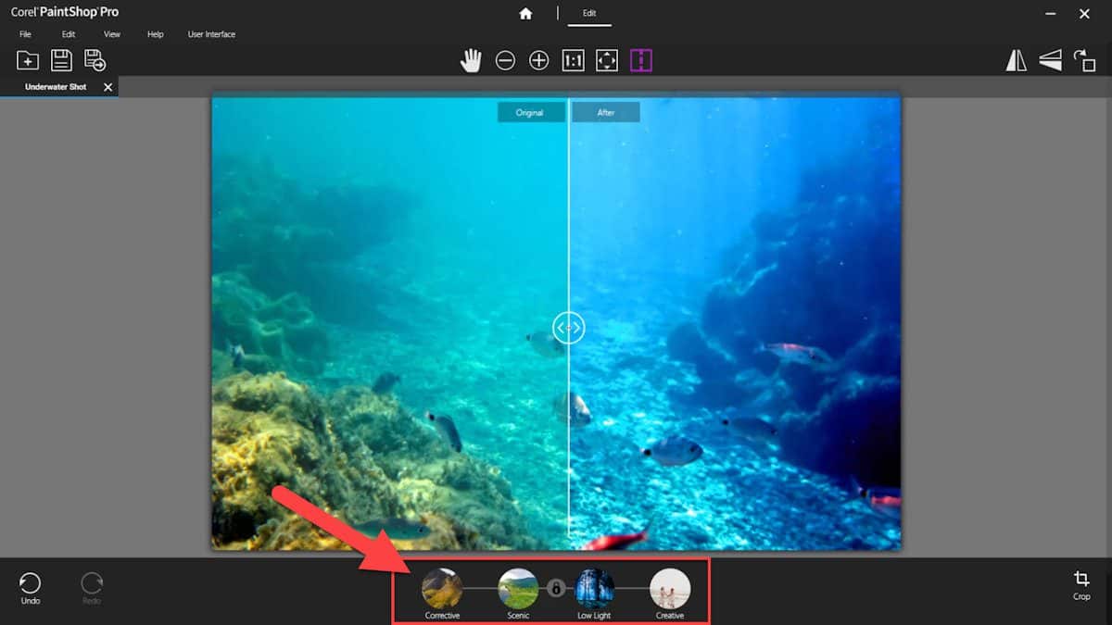The height and width of the screenshot is (625, 1112).
Task: Show the Original side label view
Action: 530,111
